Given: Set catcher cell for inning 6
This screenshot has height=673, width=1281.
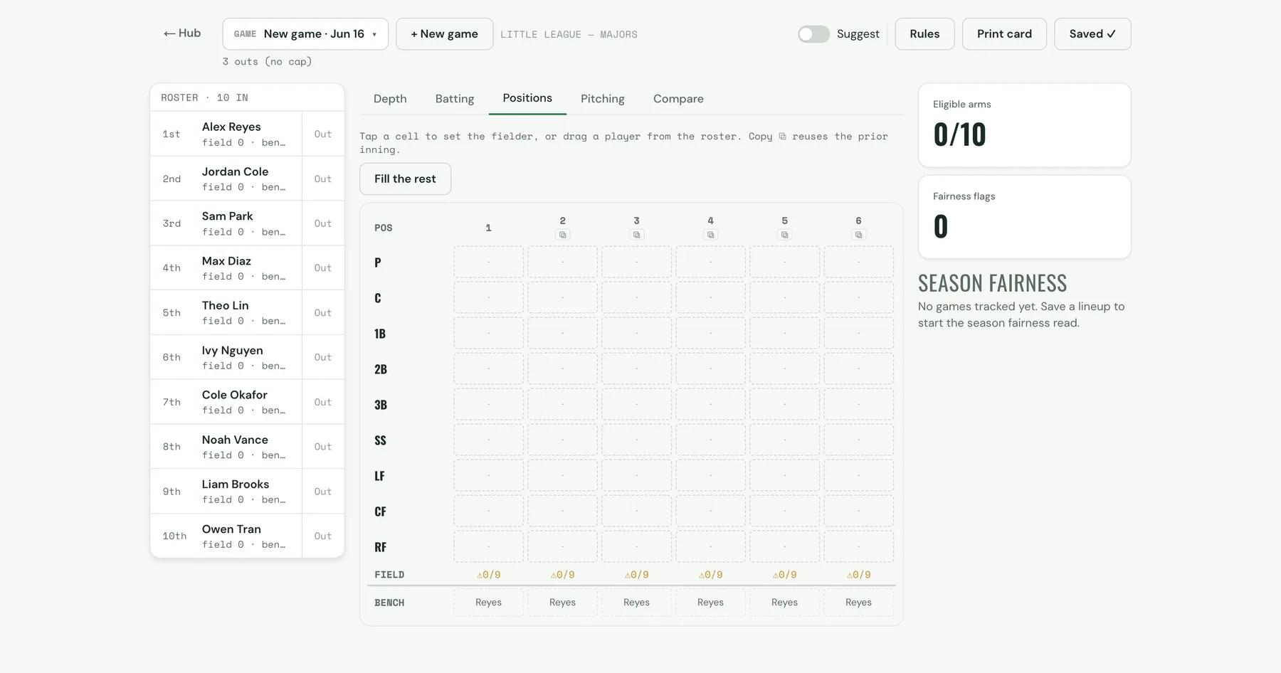Looking at the screenshot, I should coord(858,297).
